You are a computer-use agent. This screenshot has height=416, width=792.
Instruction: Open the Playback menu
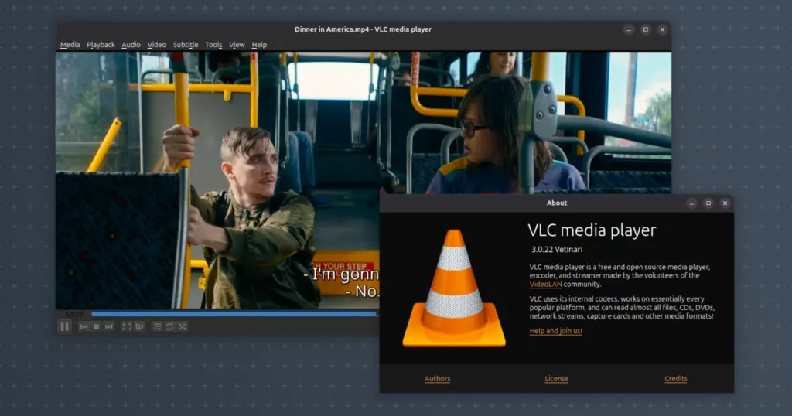[101, 45]
